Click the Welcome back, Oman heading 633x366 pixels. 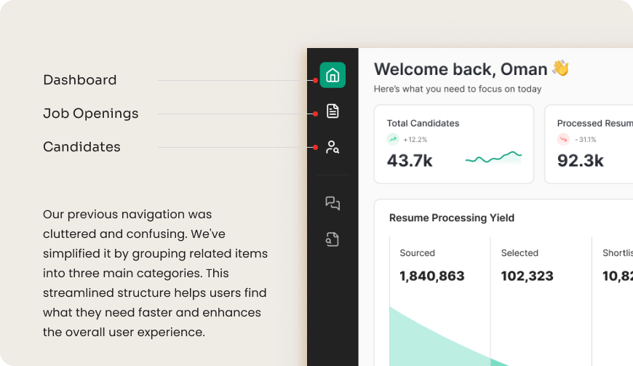[461, 69]
